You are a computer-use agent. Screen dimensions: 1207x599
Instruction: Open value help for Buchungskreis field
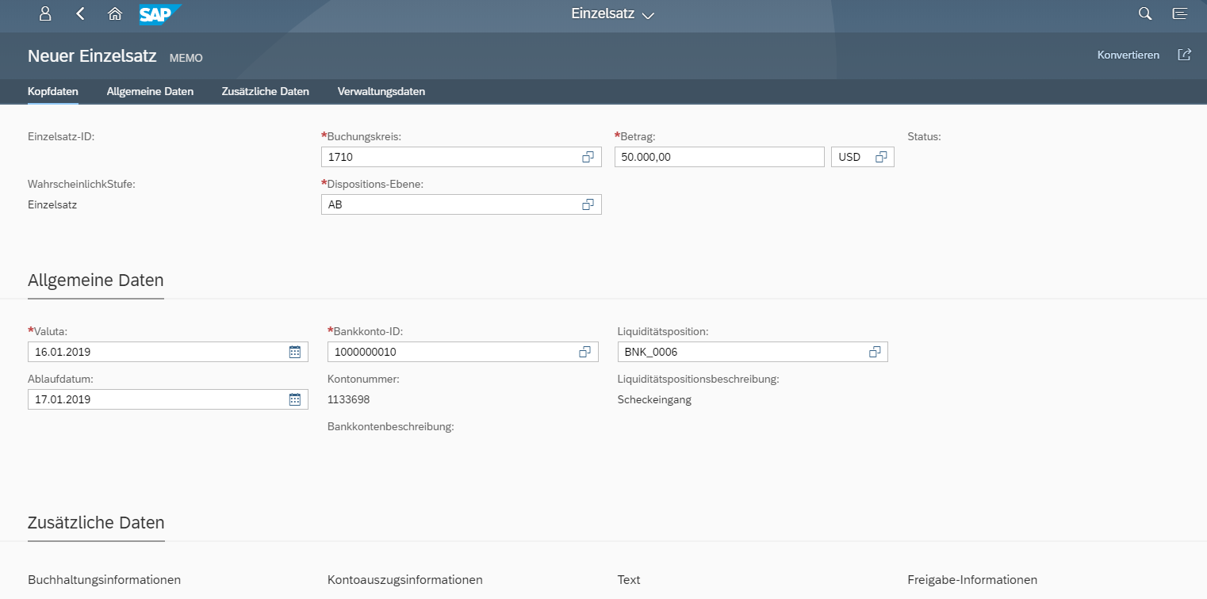pyautogui.click(x=588, y=157)
